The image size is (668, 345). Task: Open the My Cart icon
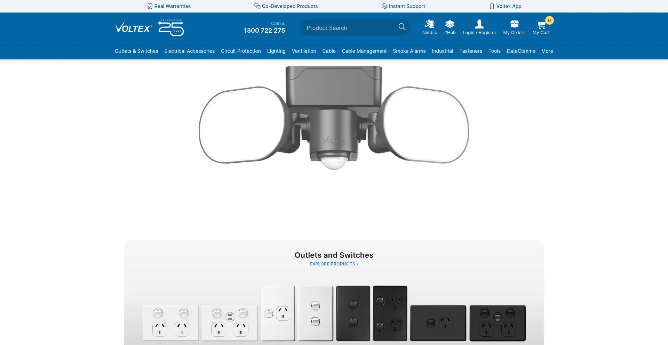(541, 25)
